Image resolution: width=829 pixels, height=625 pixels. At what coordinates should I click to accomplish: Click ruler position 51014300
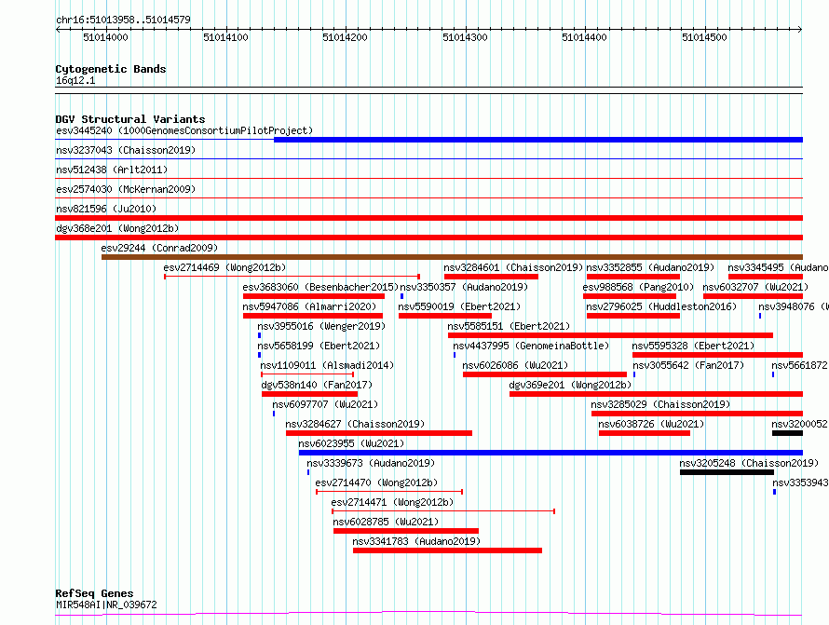465,37
